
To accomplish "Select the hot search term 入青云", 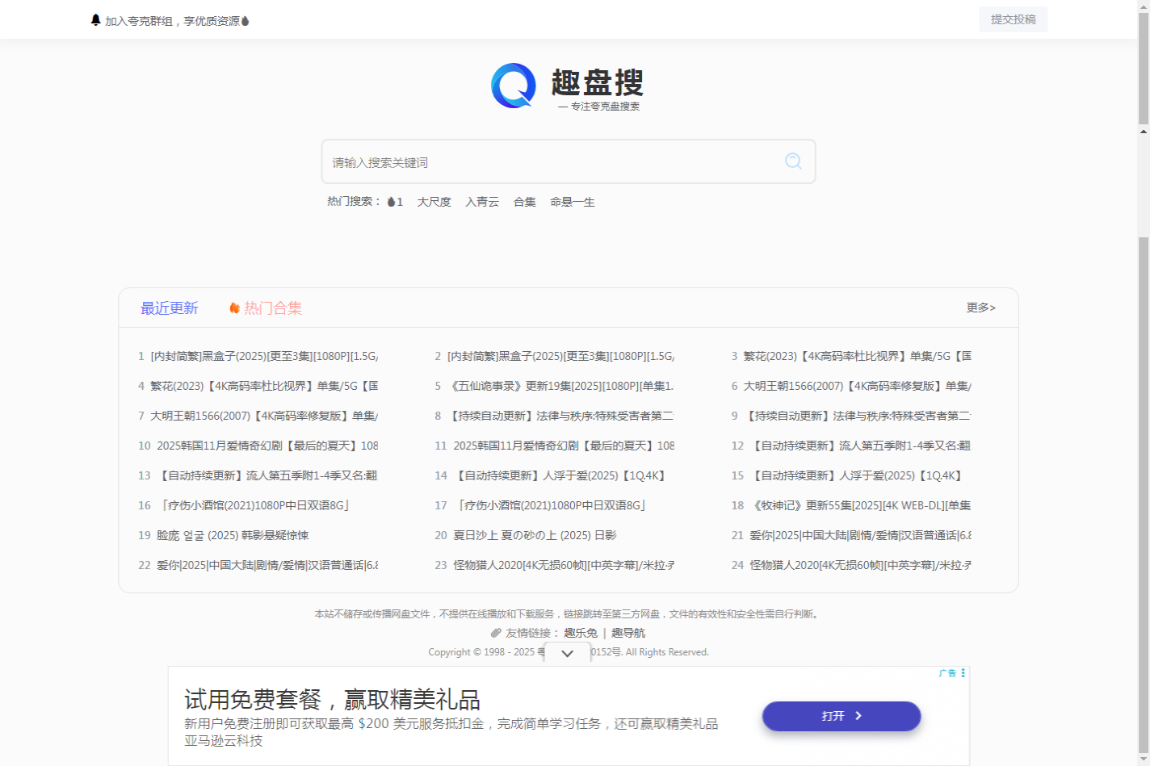I will (x=481, y=202).
